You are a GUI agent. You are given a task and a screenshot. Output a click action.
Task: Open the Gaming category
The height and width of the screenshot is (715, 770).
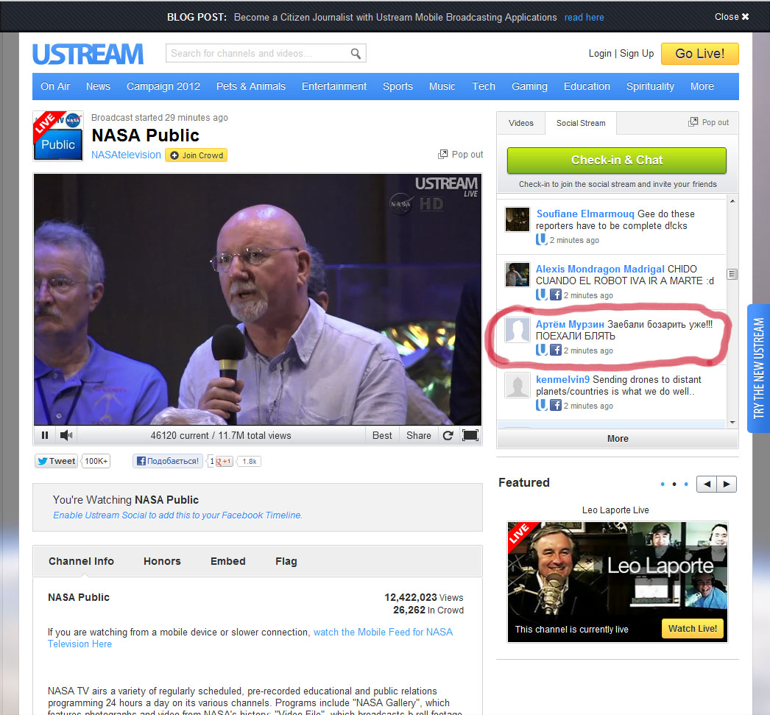tap(529, 86)
